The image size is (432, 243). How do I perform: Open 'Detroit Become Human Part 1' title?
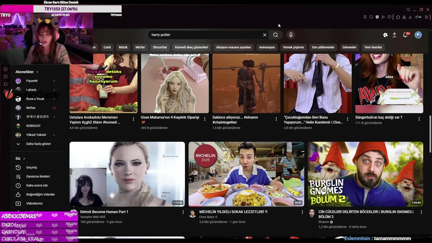[x=104, y=212]
